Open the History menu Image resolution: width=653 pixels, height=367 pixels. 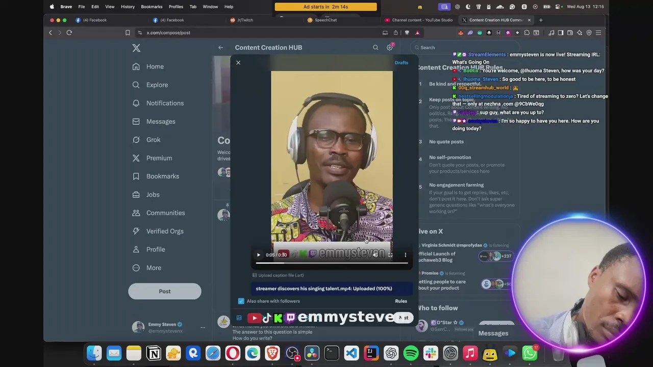[128, 7]
